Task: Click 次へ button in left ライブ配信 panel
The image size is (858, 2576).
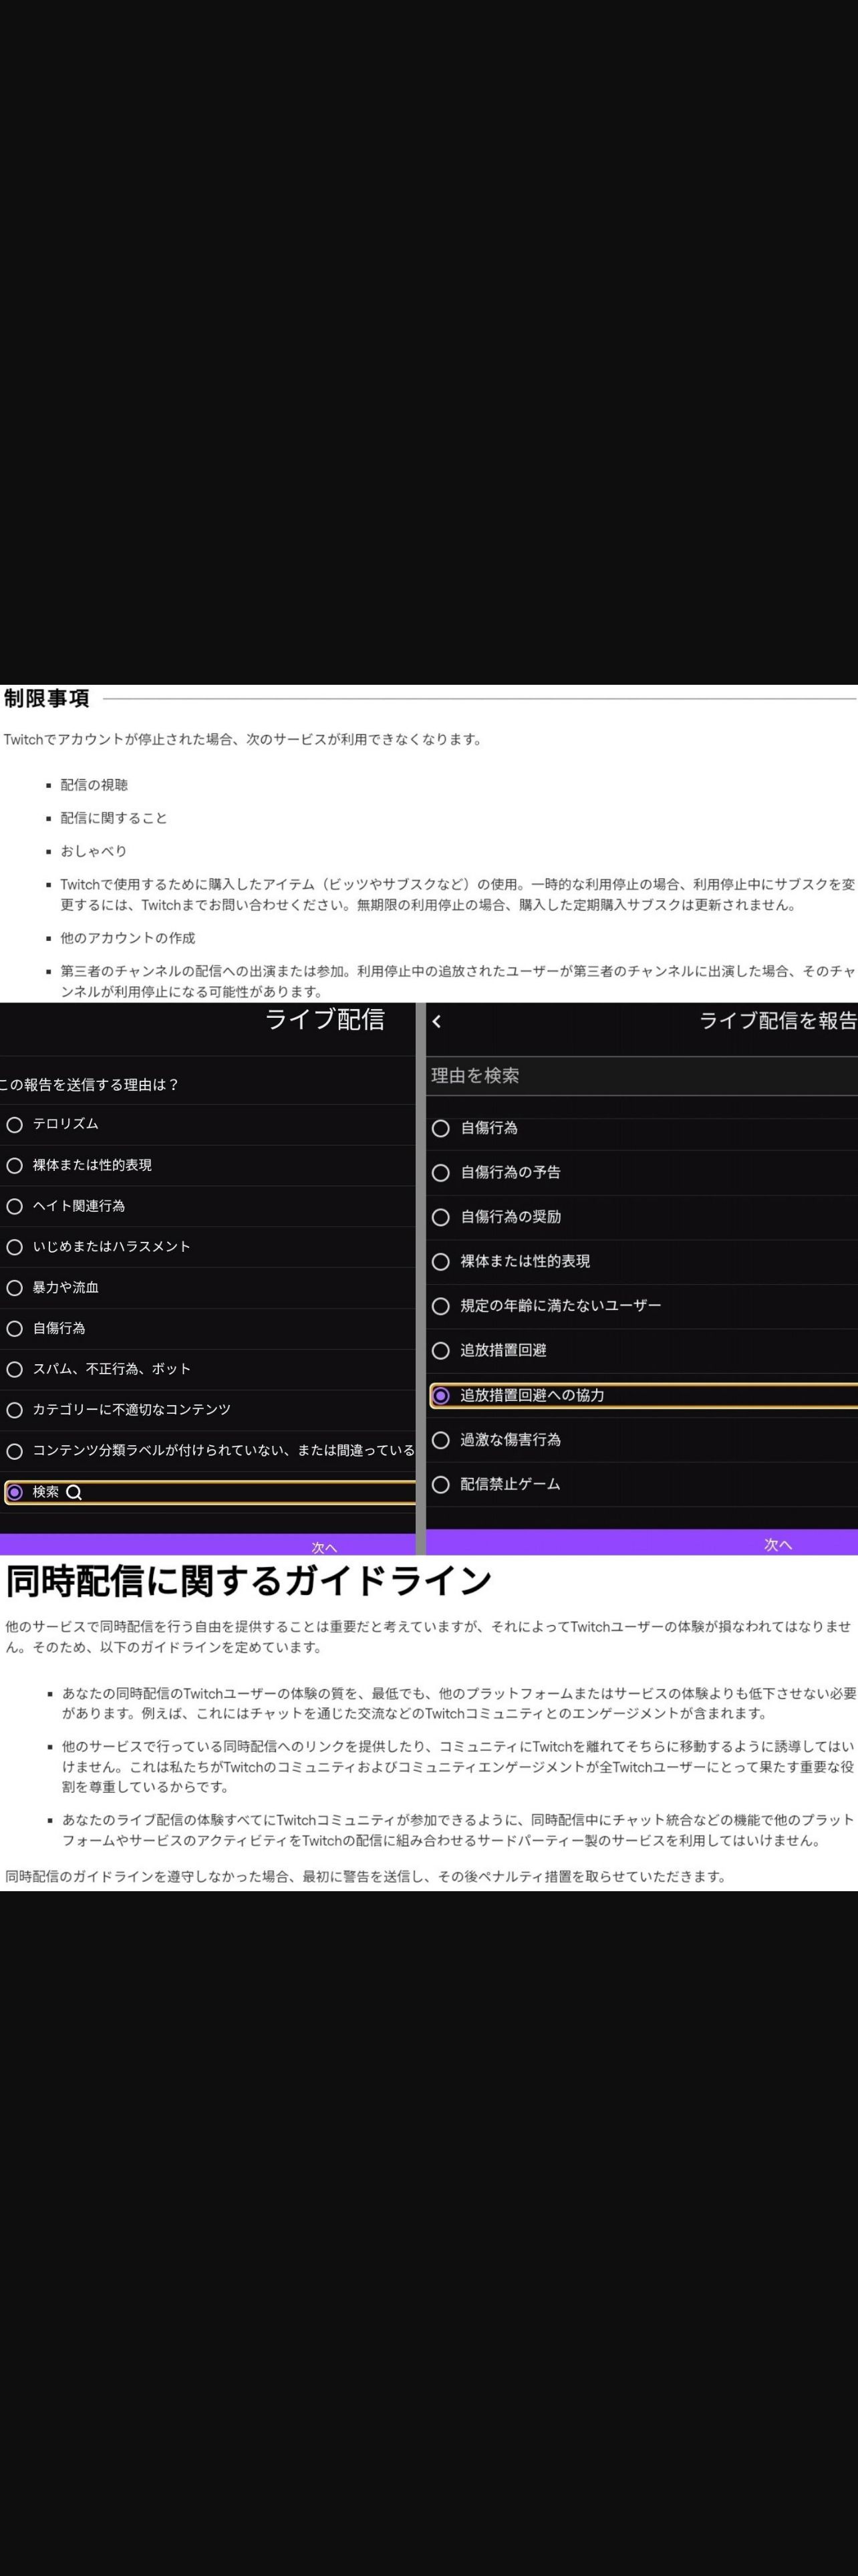Action: click(x=208, y=1544)
